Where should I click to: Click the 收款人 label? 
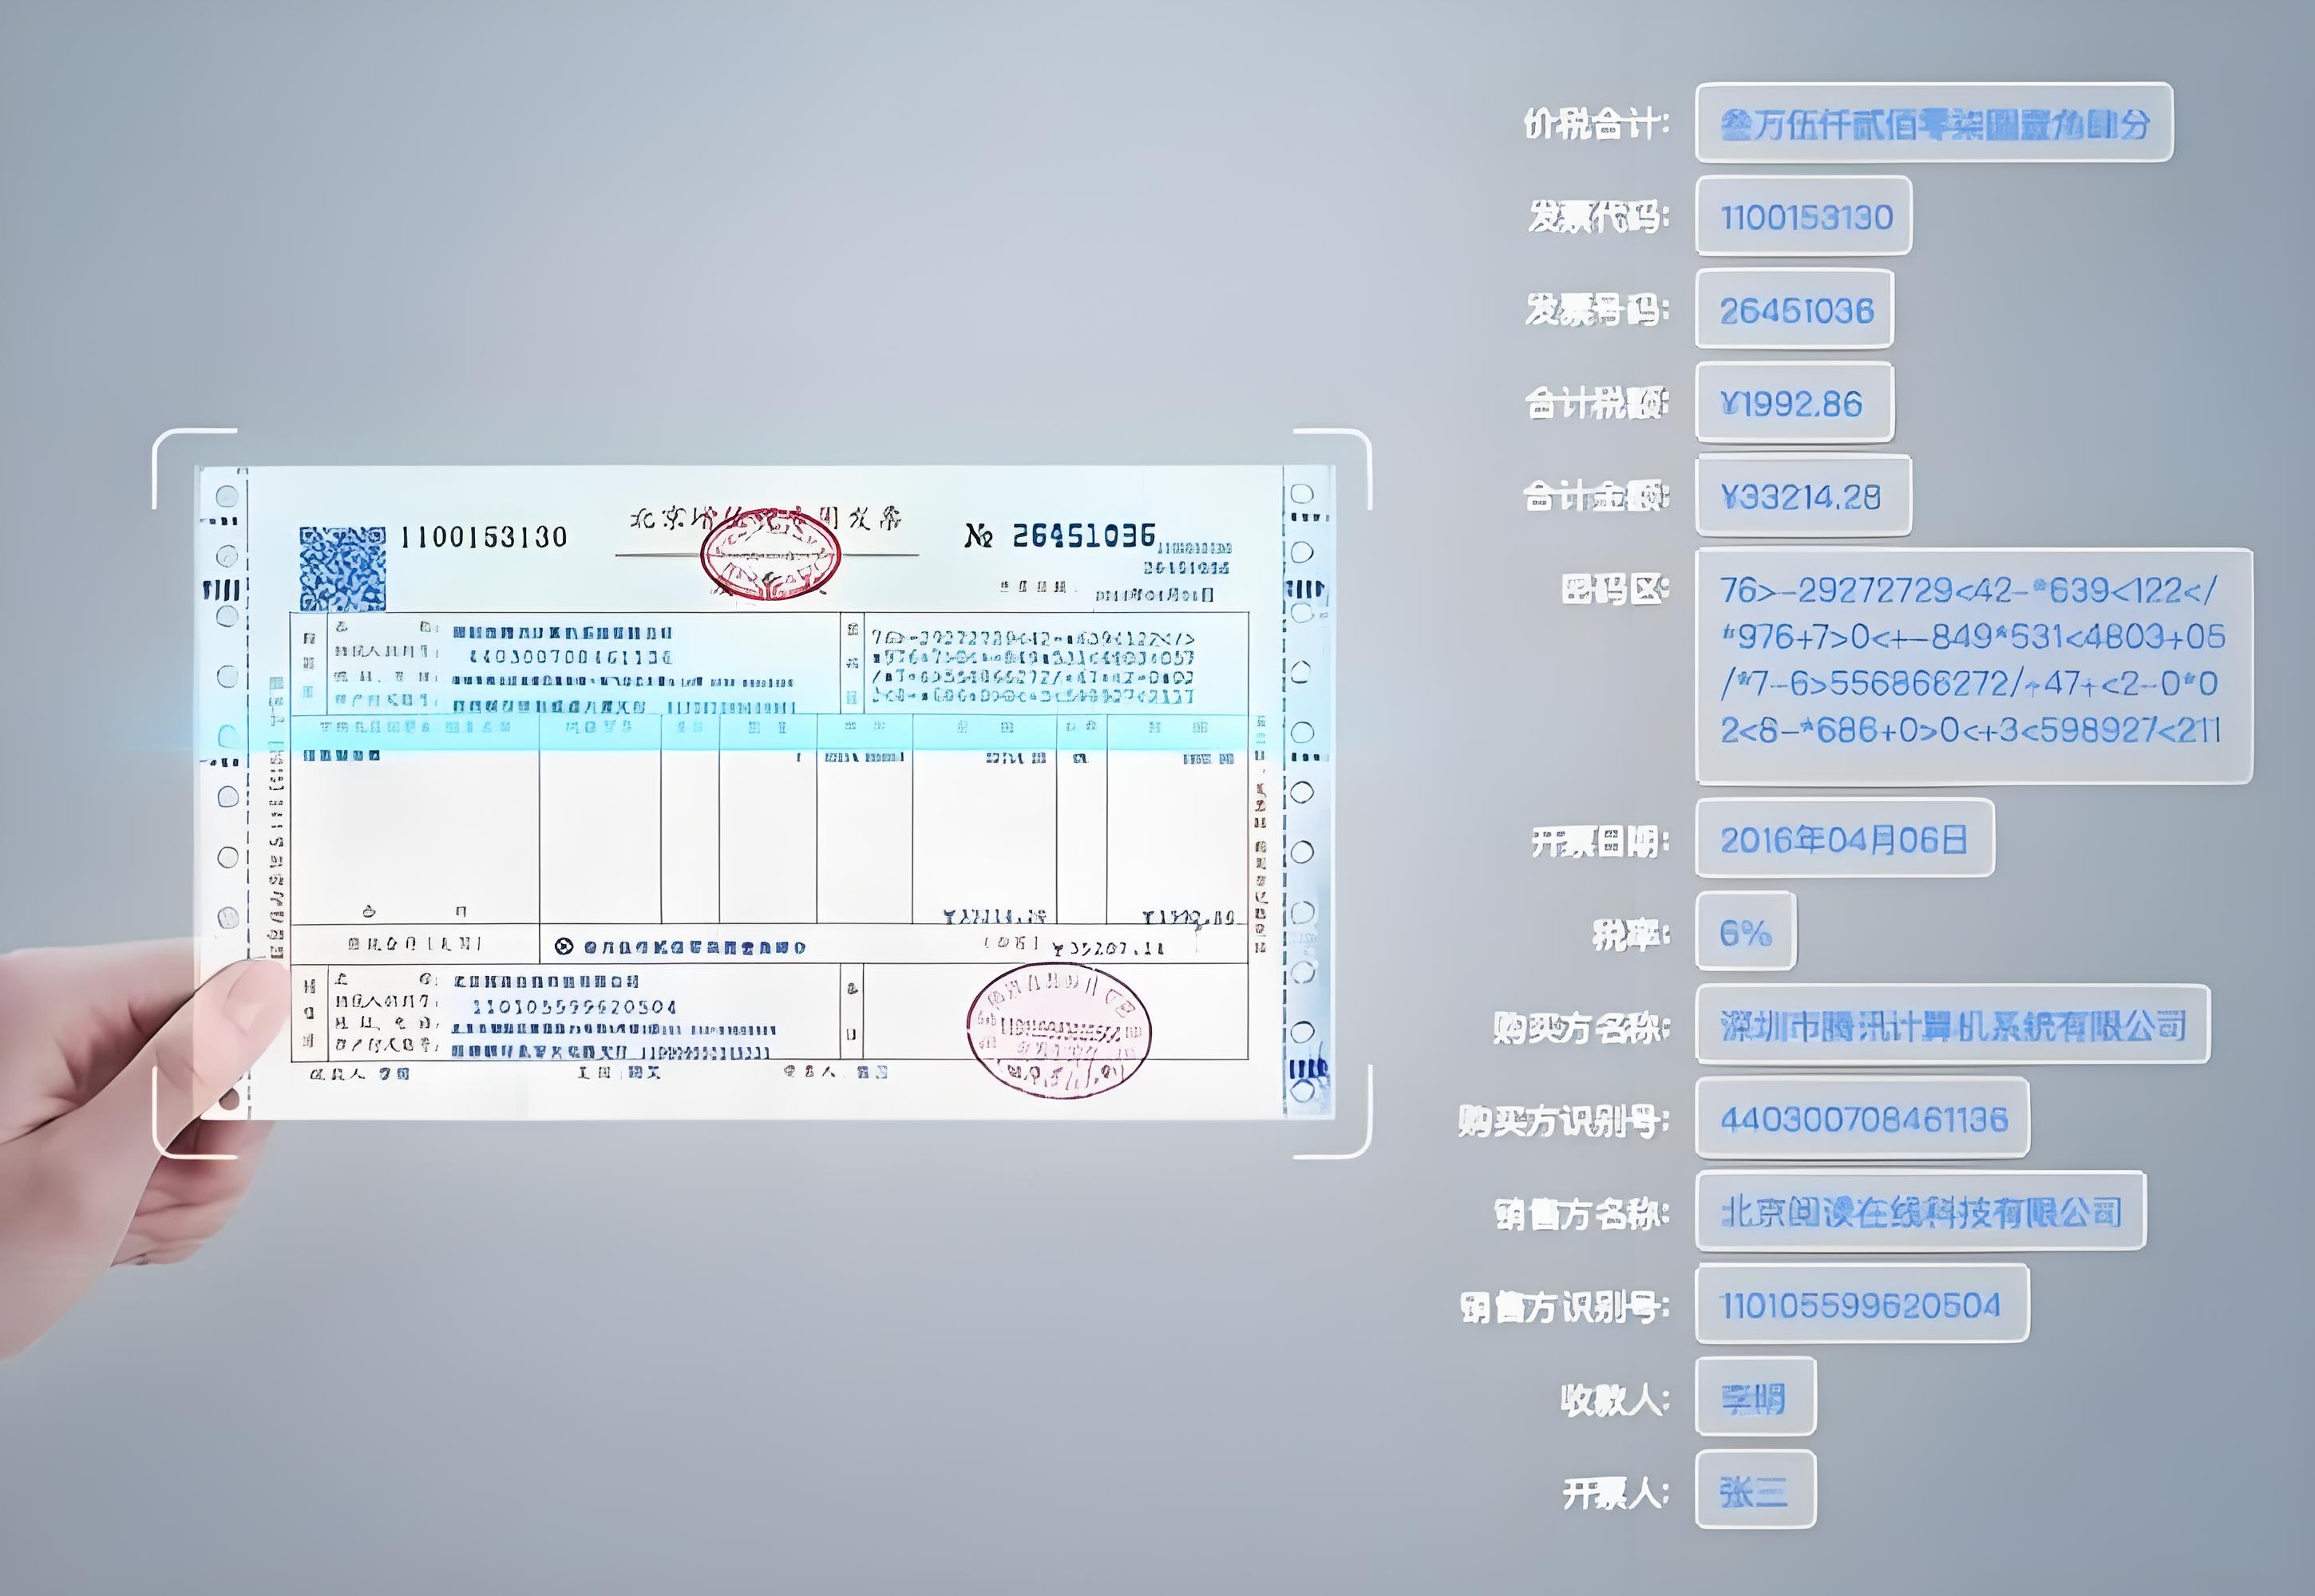coord(1615,1400)
